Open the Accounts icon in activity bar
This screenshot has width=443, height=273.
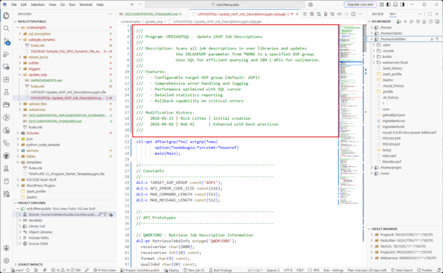point(6,248)
